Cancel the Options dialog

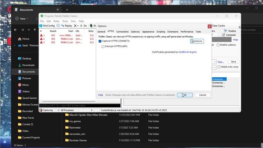pos(203,95)
